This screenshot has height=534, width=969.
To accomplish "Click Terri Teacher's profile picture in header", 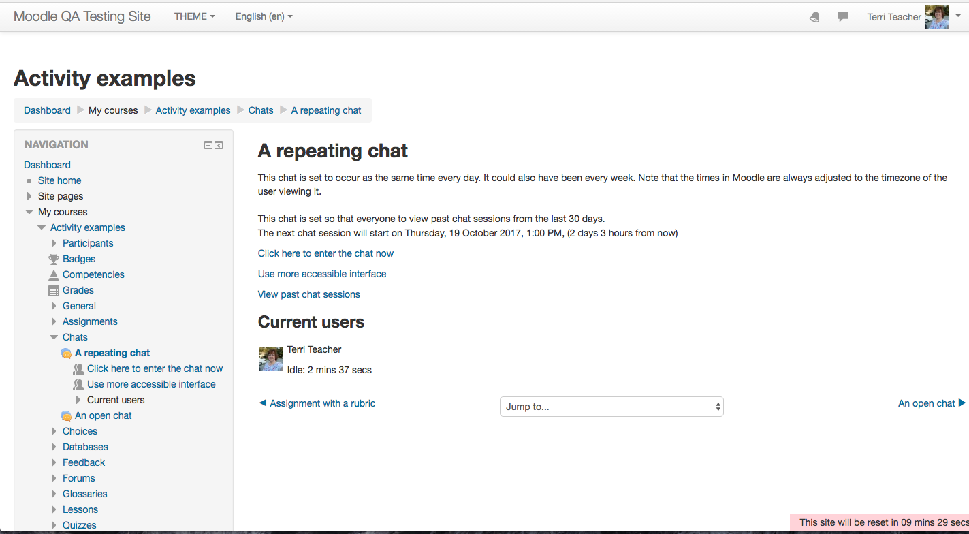I will [937, 17].
